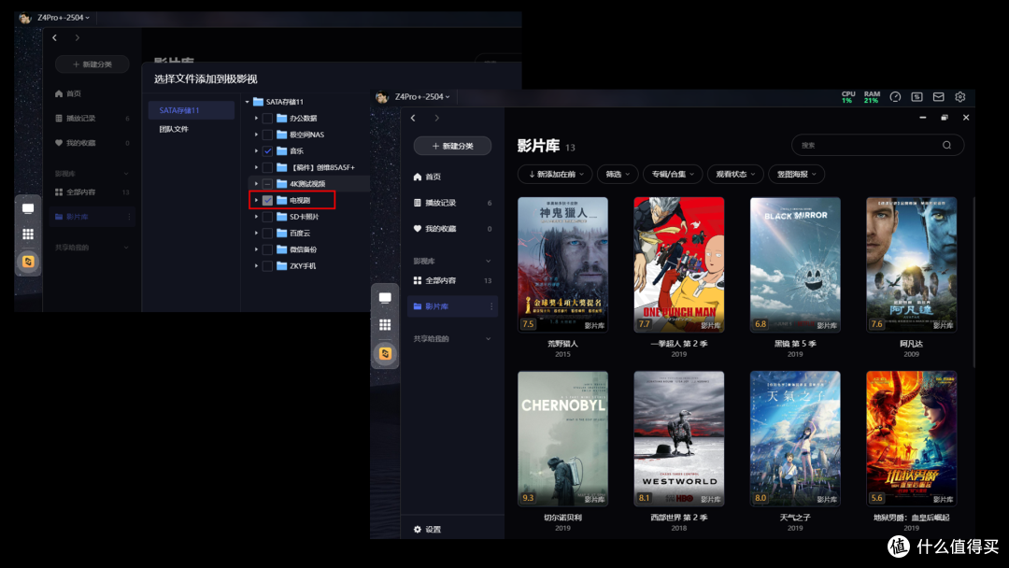This screenshot has width=1009, height=568.
Task: Go back using the arrow in front window
Action: point(413,119)
